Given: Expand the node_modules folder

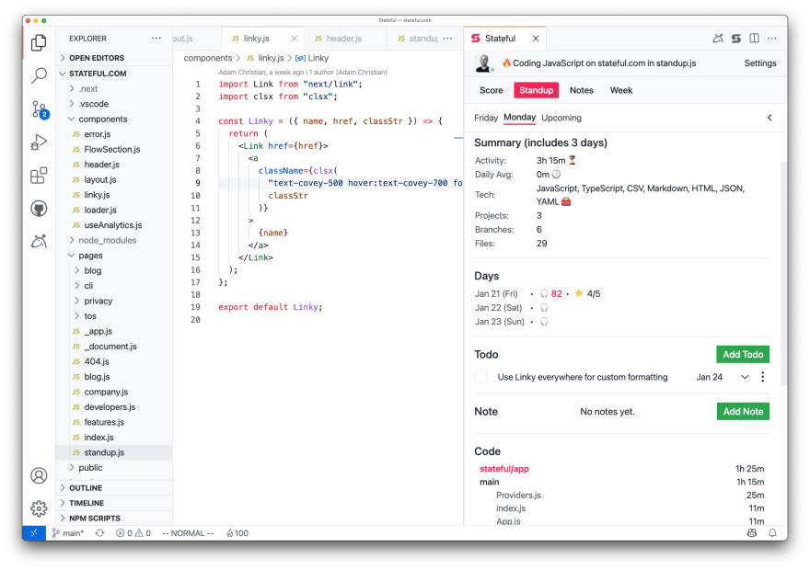Looking at the screenshot, I should coord(114,240).
